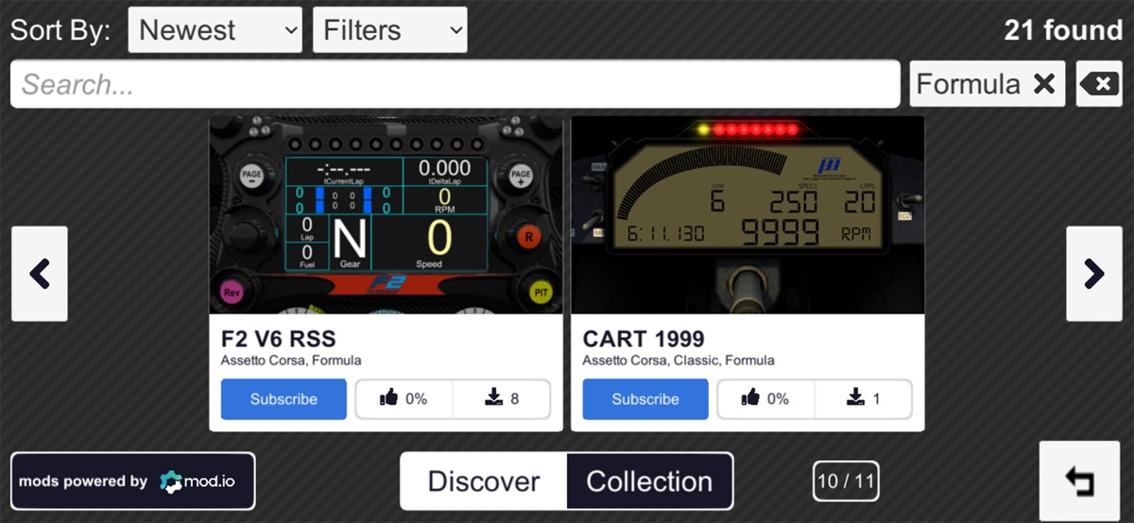Switch to the Collection tab

point(649,481)
